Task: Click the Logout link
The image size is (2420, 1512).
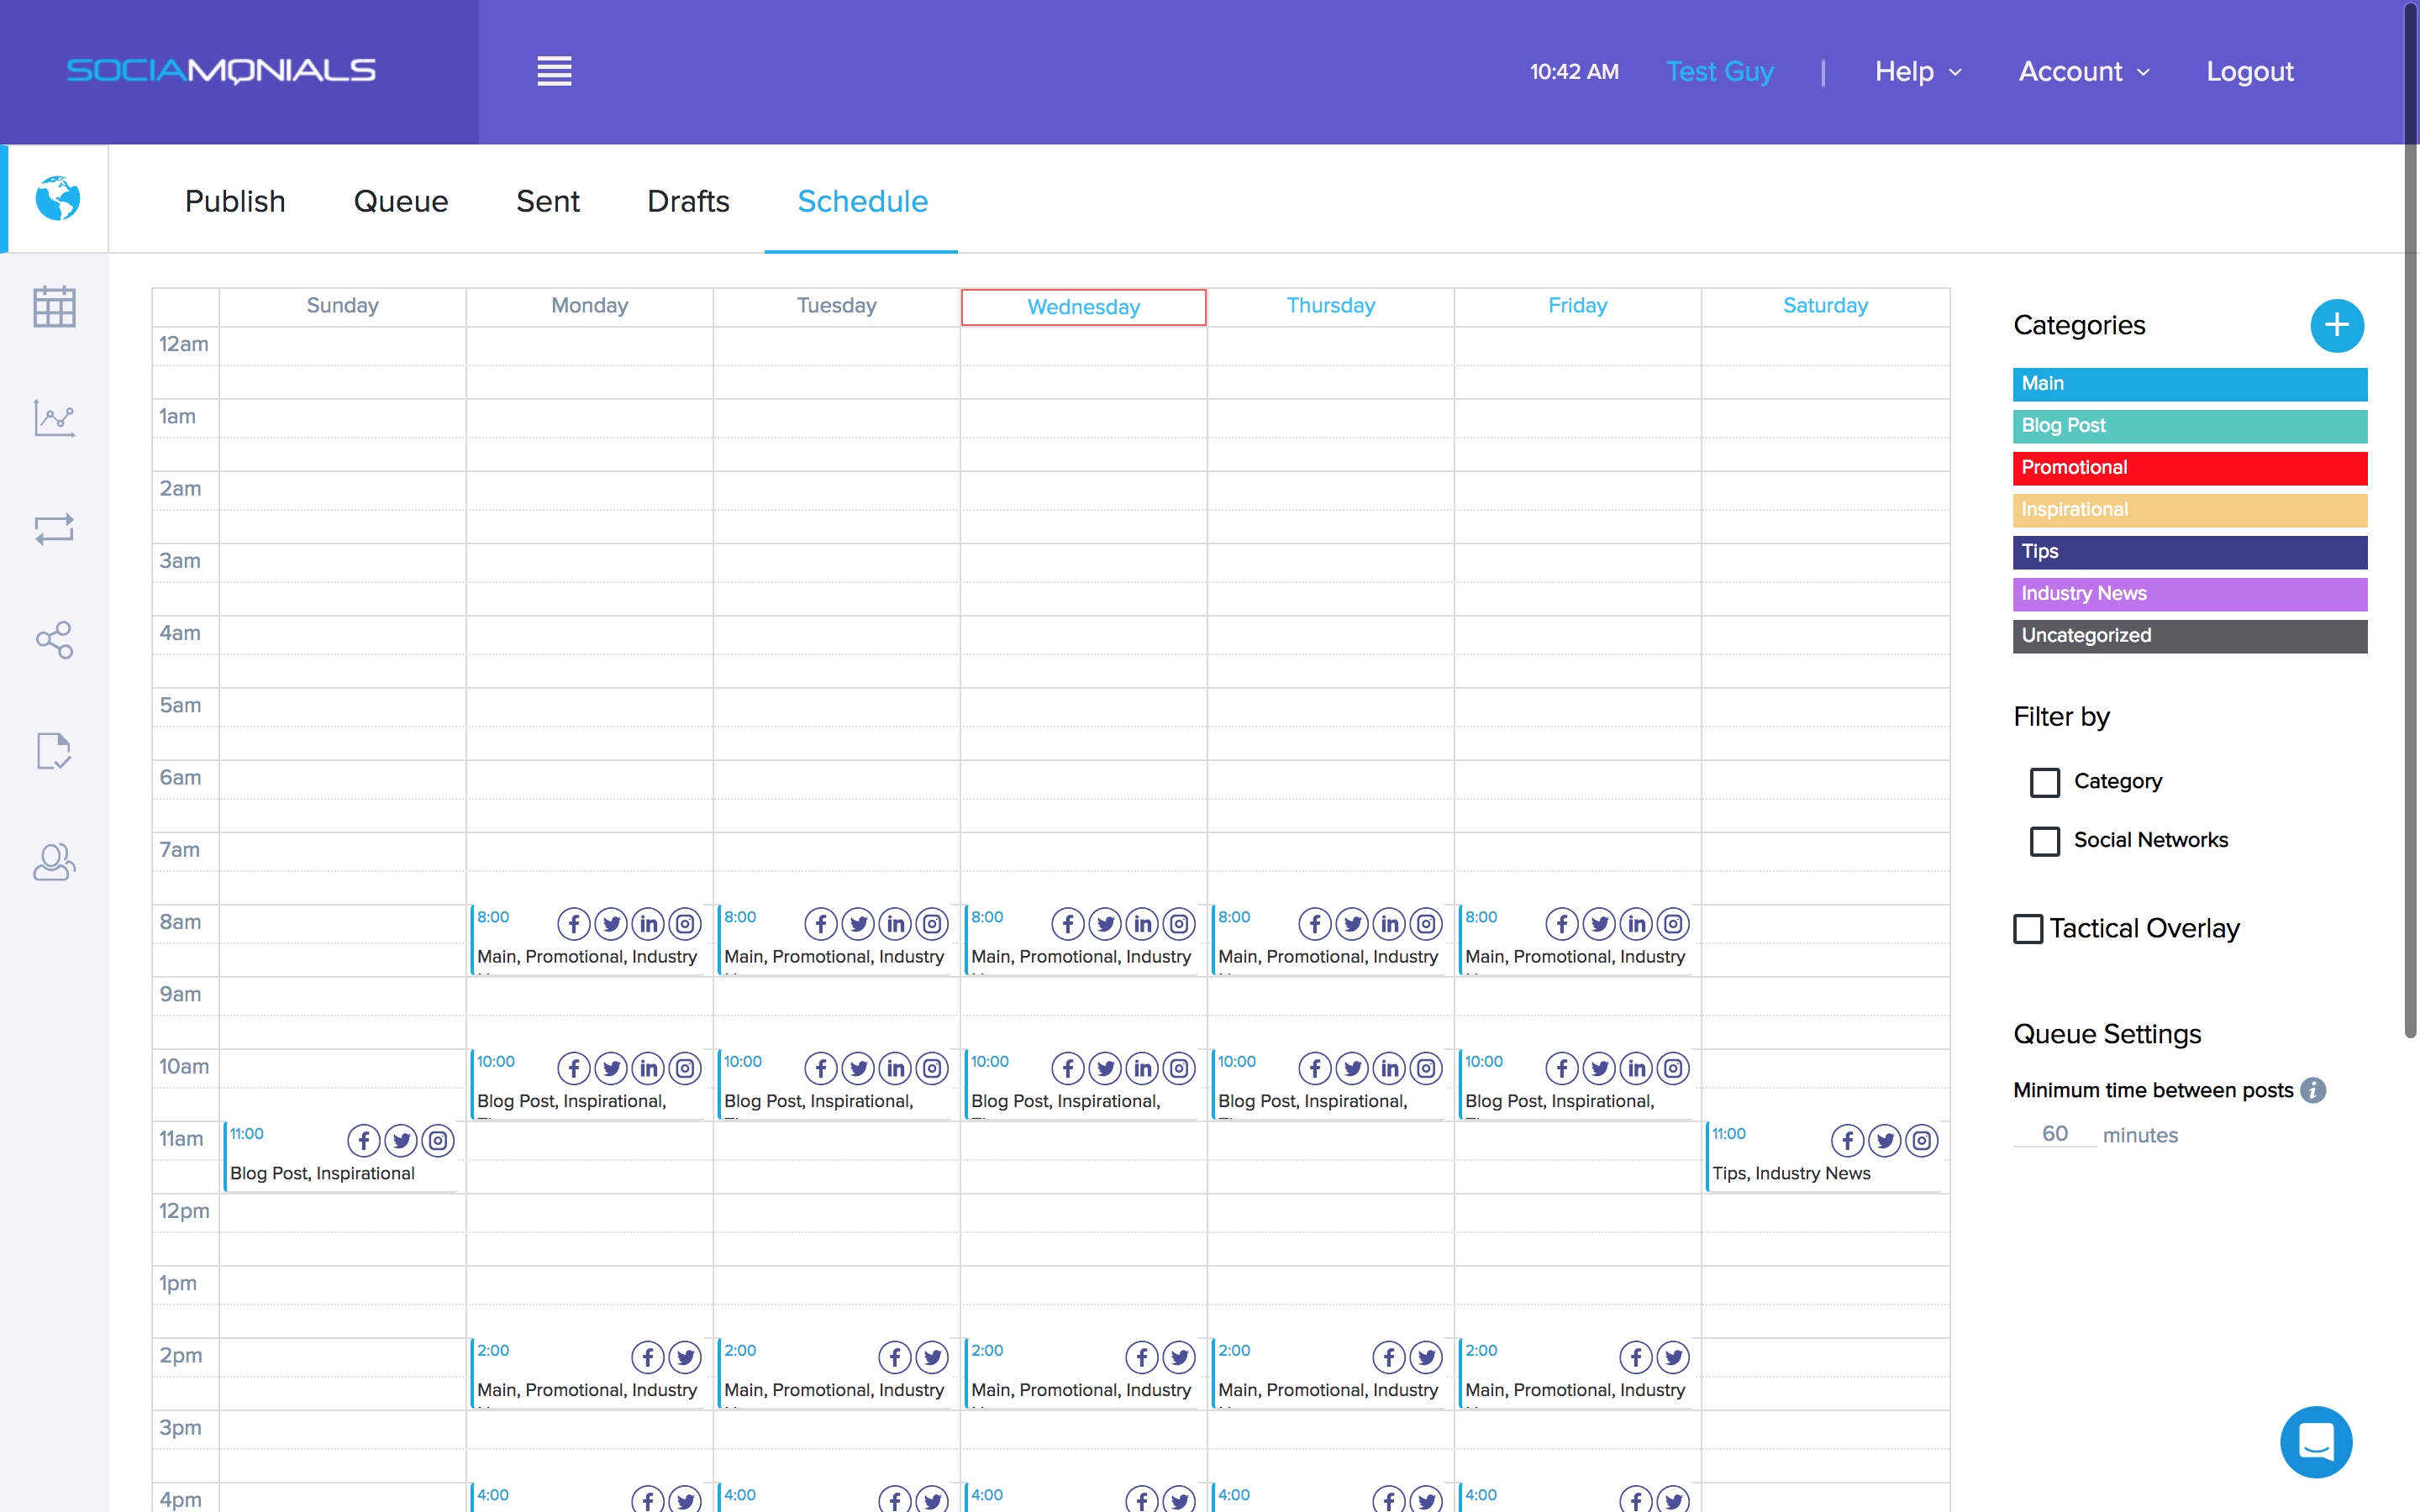Action: 2249,72
